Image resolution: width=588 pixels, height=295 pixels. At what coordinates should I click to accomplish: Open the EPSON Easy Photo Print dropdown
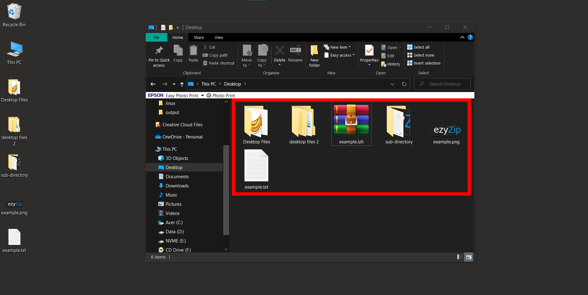click(x=202, y=95)
